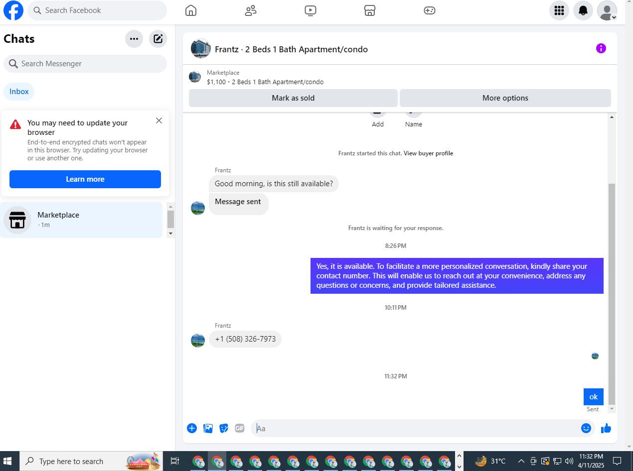Viewport: 633px width, 471px height.
Task: Focus the Search Messenger field
Action: click(x=85, y=64)
